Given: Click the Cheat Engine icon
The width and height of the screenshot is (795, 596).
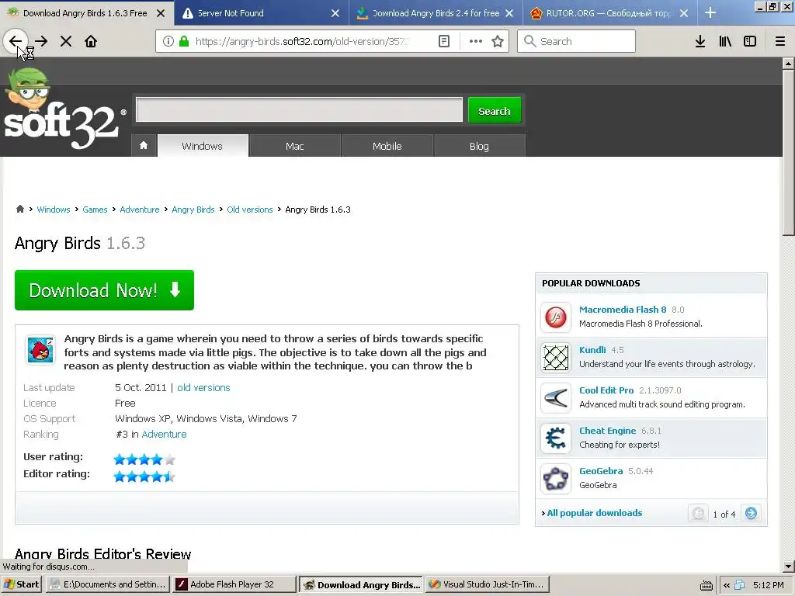Looking at the screenshot, I should pyautogui.click(x=556, y=438).
